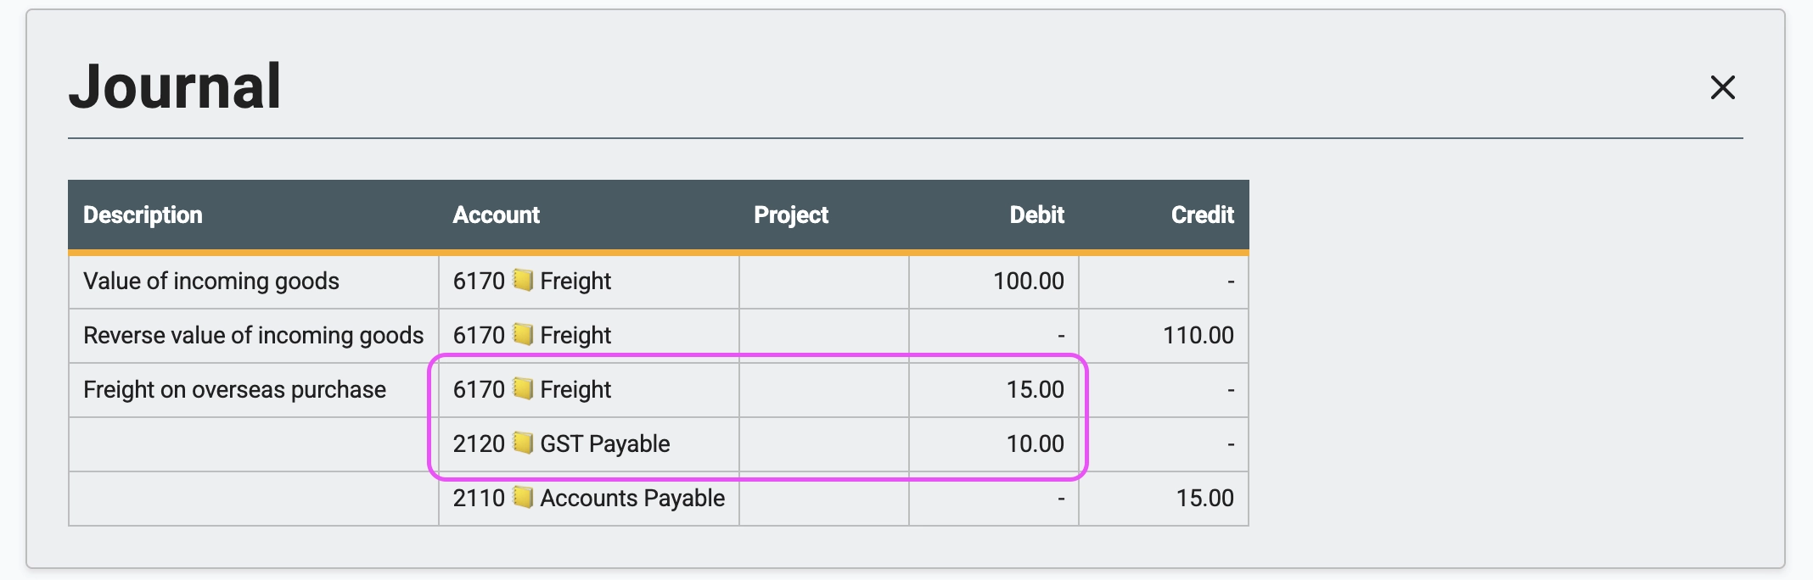Image resolution: width=1813 pixels, height=580 pixels.
Task: Click account icon in Value of incoming goods row
Action: pos(523,280)
